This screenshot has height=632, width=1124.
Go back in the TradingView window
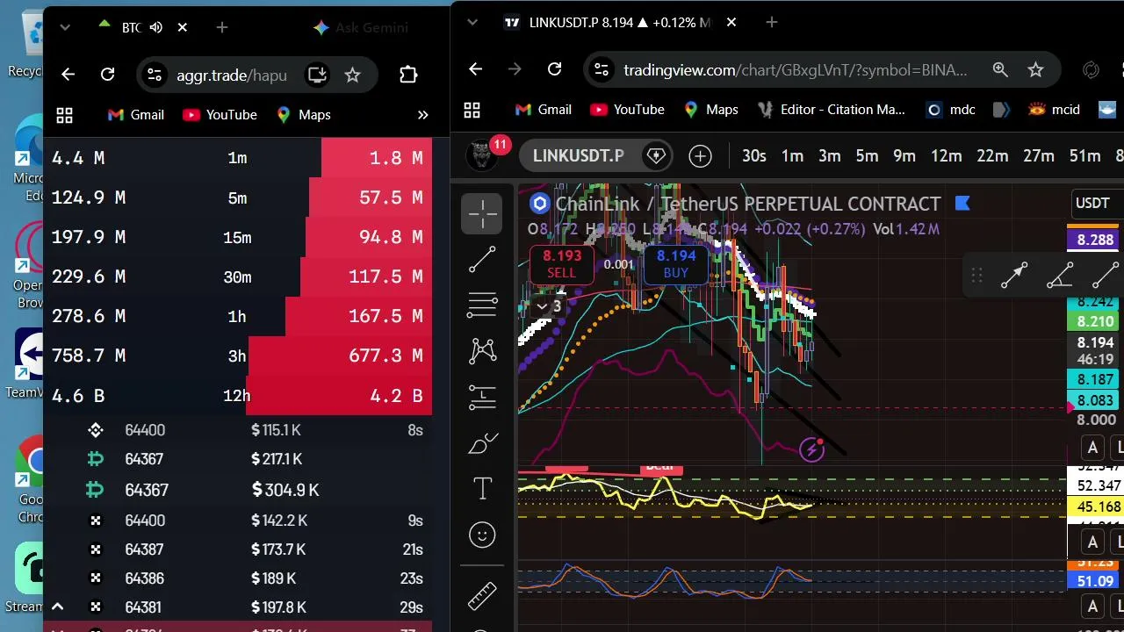(x=475, y=69)
